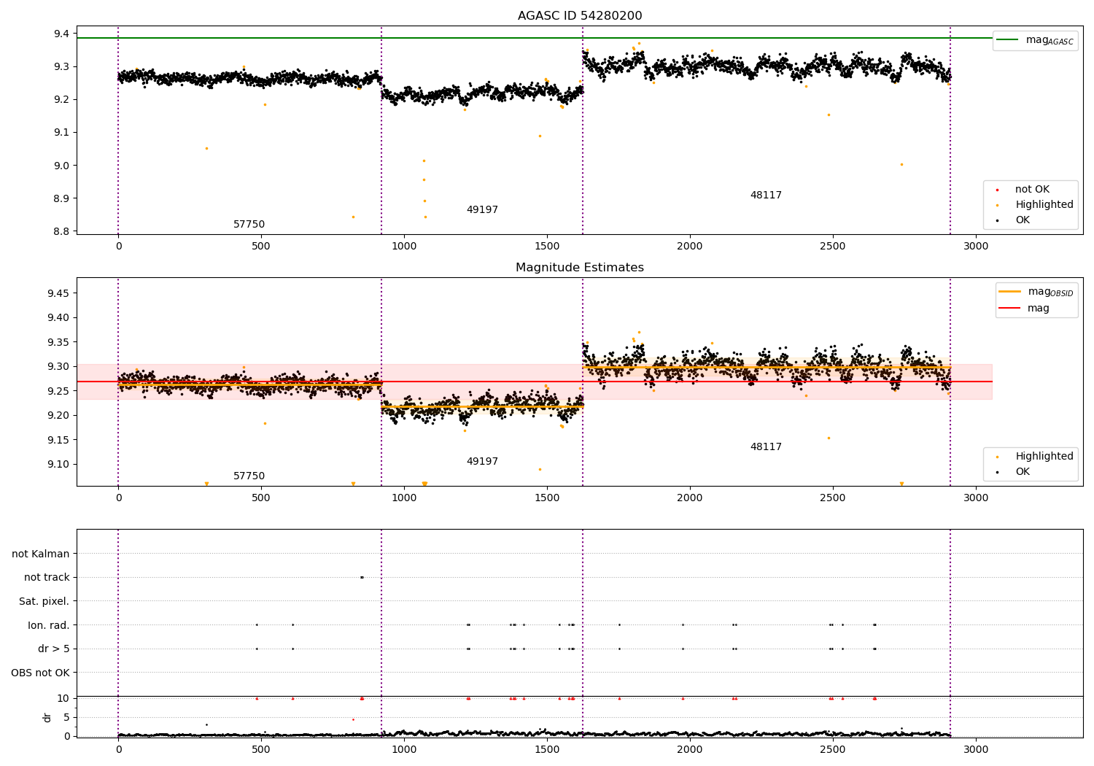Click obsid label 57750 in Magnitude Estimates plot
The image size is (1094, 766).
(249, 476)
